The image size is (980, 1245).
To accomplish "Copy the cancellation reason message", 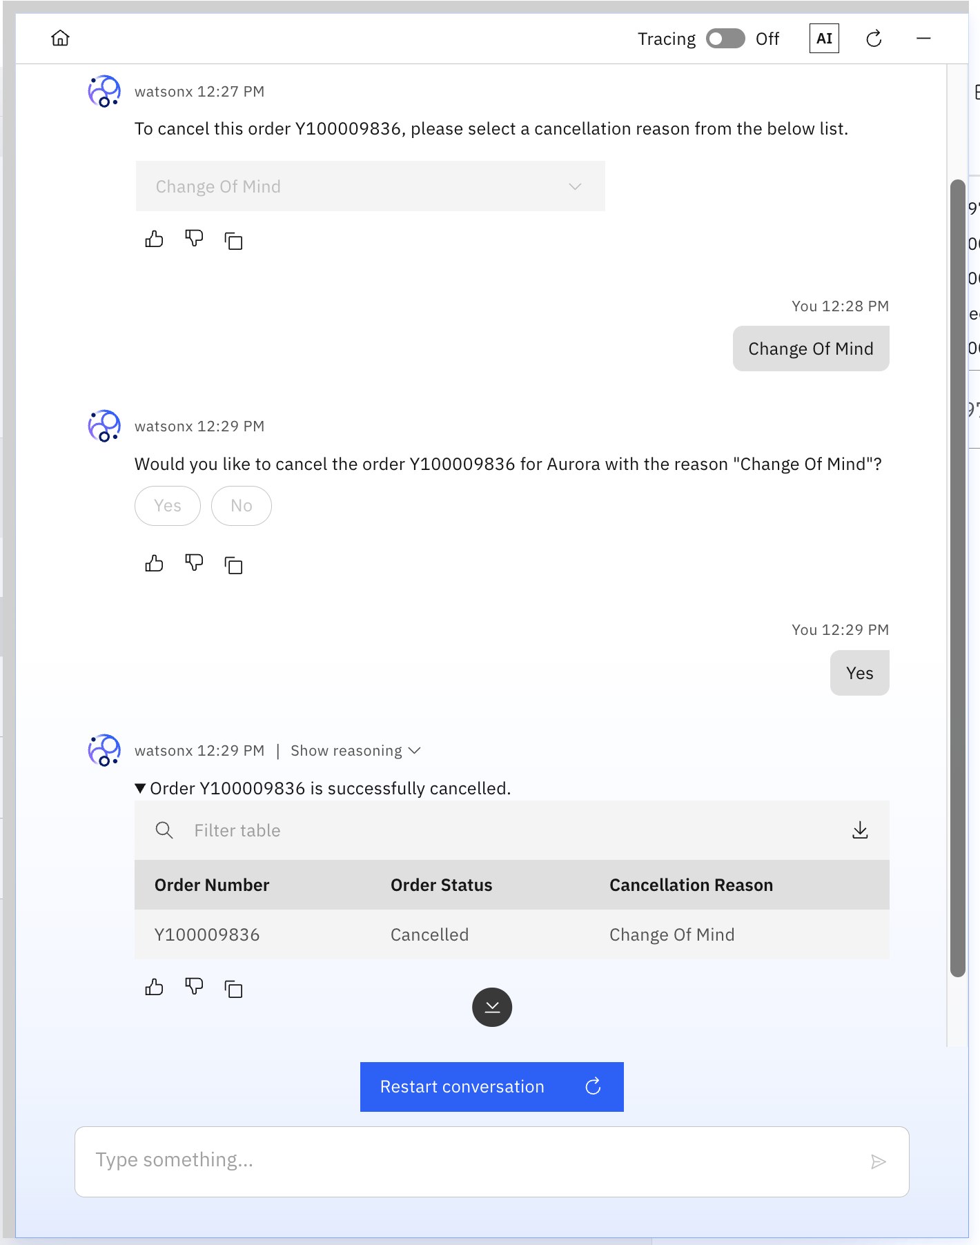I will point(233,241).
